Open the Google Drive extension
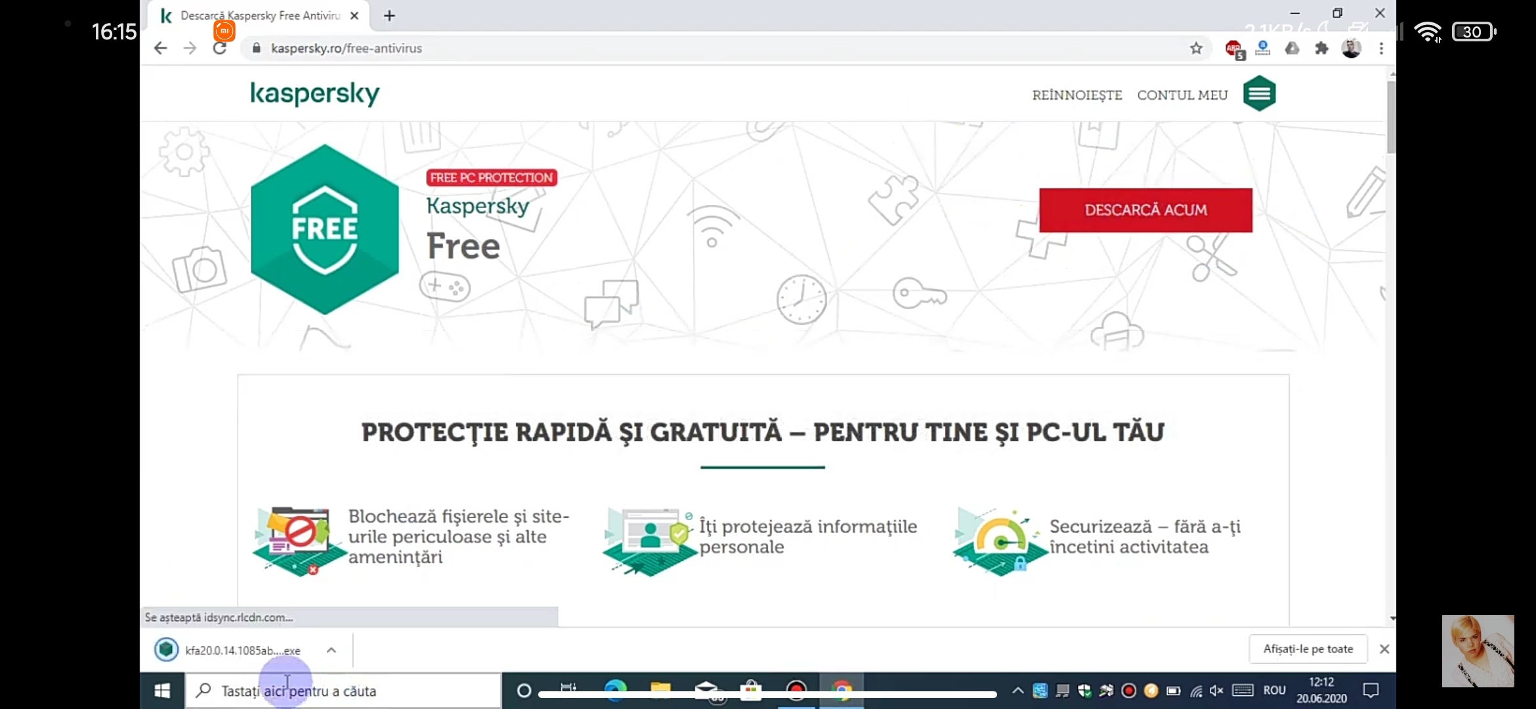The image size is (1536, 709). click(x=1292, y=48)
